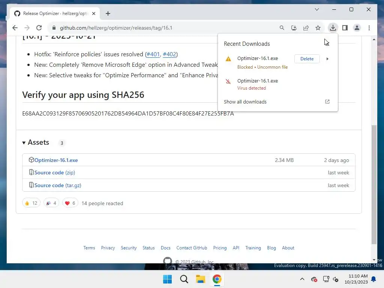The width and height of the screenshot is (384, 288).
Task: Open the Training footer link
Action: pyautogui.click(x=253, y=248)
